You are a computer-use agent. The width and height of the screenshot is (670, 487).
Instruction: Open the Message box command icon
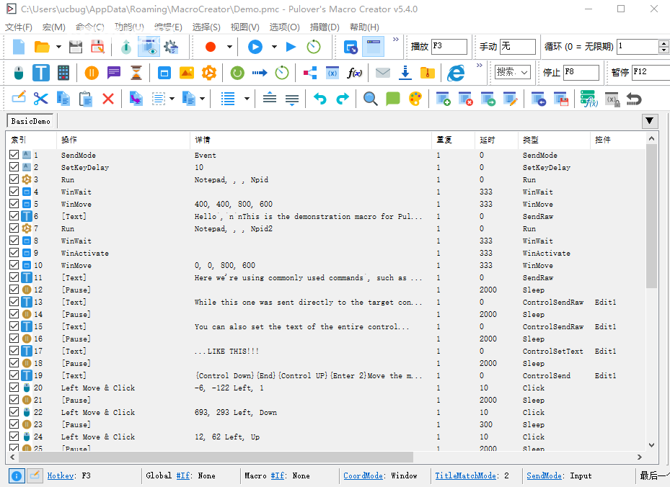coord(114,73)
